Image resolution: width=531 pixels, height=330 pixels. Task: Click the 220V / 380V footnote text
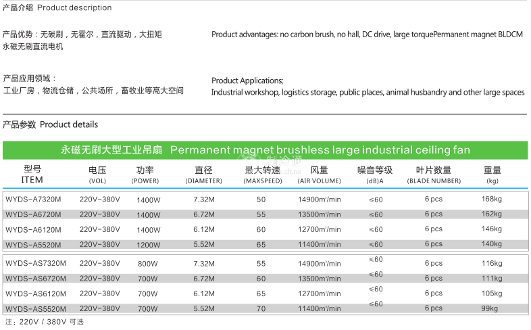tap(45, 322)
